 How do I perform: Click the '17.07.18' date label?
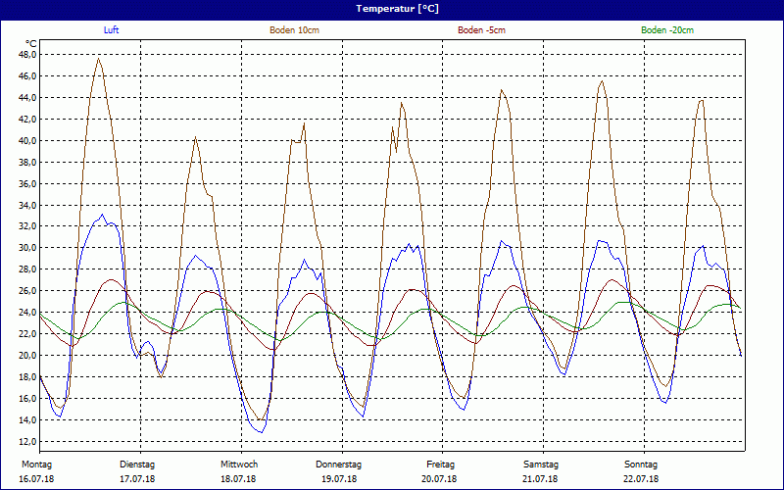[x=137, y=479]
